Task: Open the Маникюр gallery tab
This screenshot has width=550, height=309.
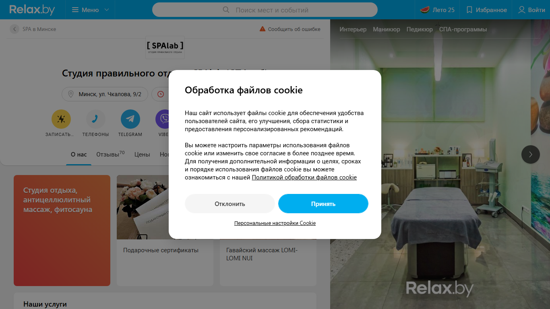Action: [x=387, y=29]
